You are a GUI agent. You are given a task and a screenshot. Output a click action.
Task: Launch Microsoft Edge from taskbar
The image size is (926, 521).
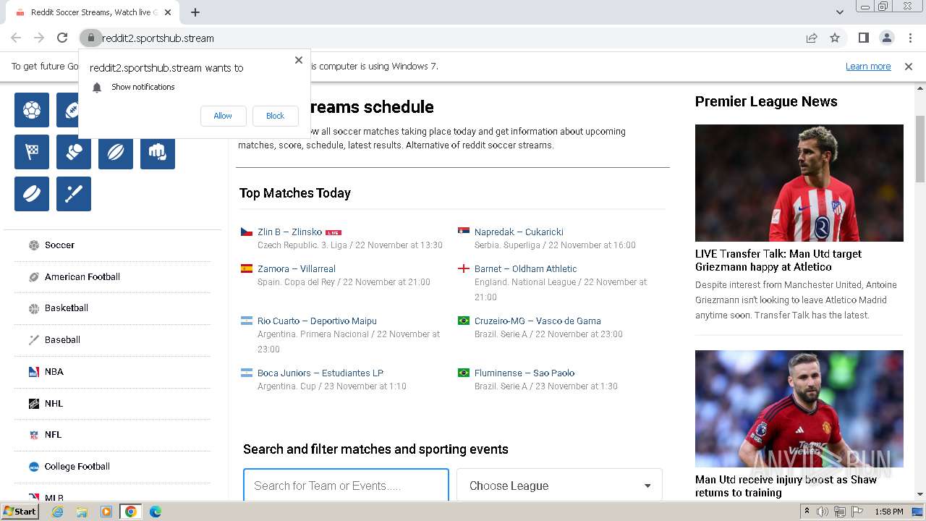[156, 512]
